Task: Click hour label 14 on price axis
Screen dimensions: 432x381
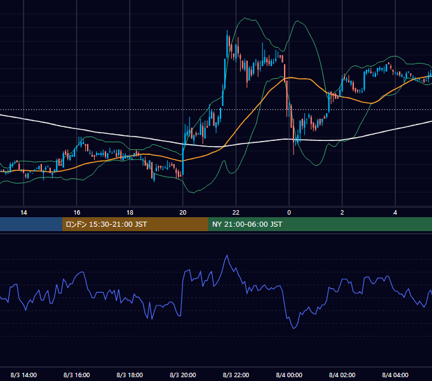Action: click(x=24, y=213)
